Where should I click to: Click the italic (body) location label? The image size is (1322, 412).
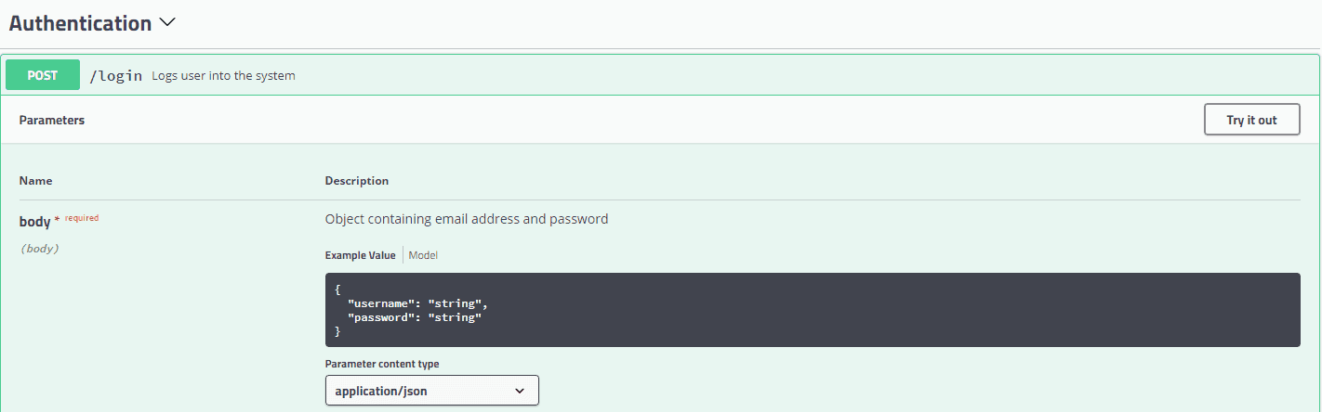click(x=39, y=249)
